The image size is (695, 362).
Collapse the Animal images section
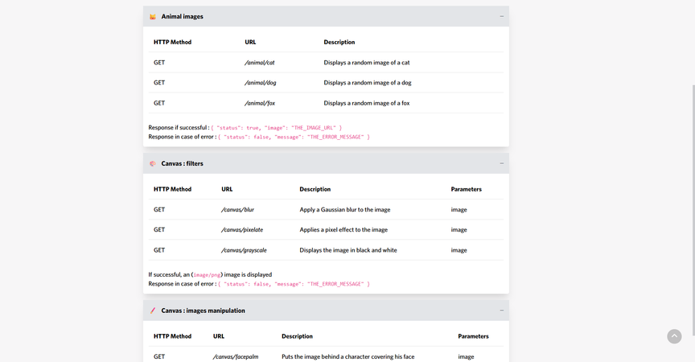[502, 16]
